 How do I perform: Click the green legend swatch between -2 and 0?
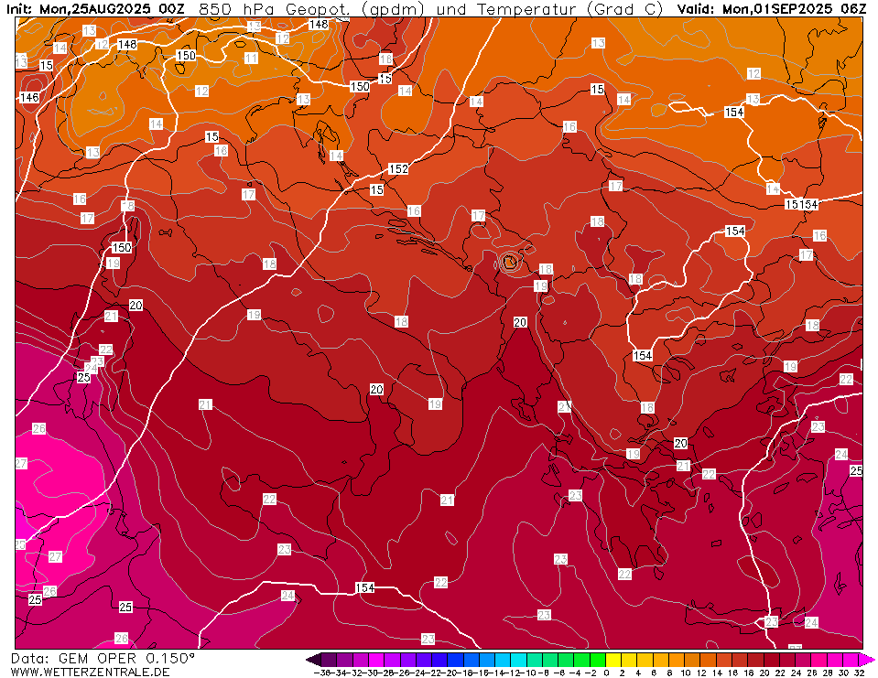(x=598, y=659)
